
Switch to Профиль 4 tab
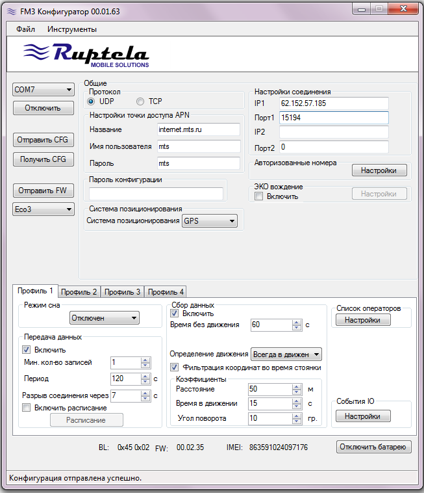tap(166, 292)
